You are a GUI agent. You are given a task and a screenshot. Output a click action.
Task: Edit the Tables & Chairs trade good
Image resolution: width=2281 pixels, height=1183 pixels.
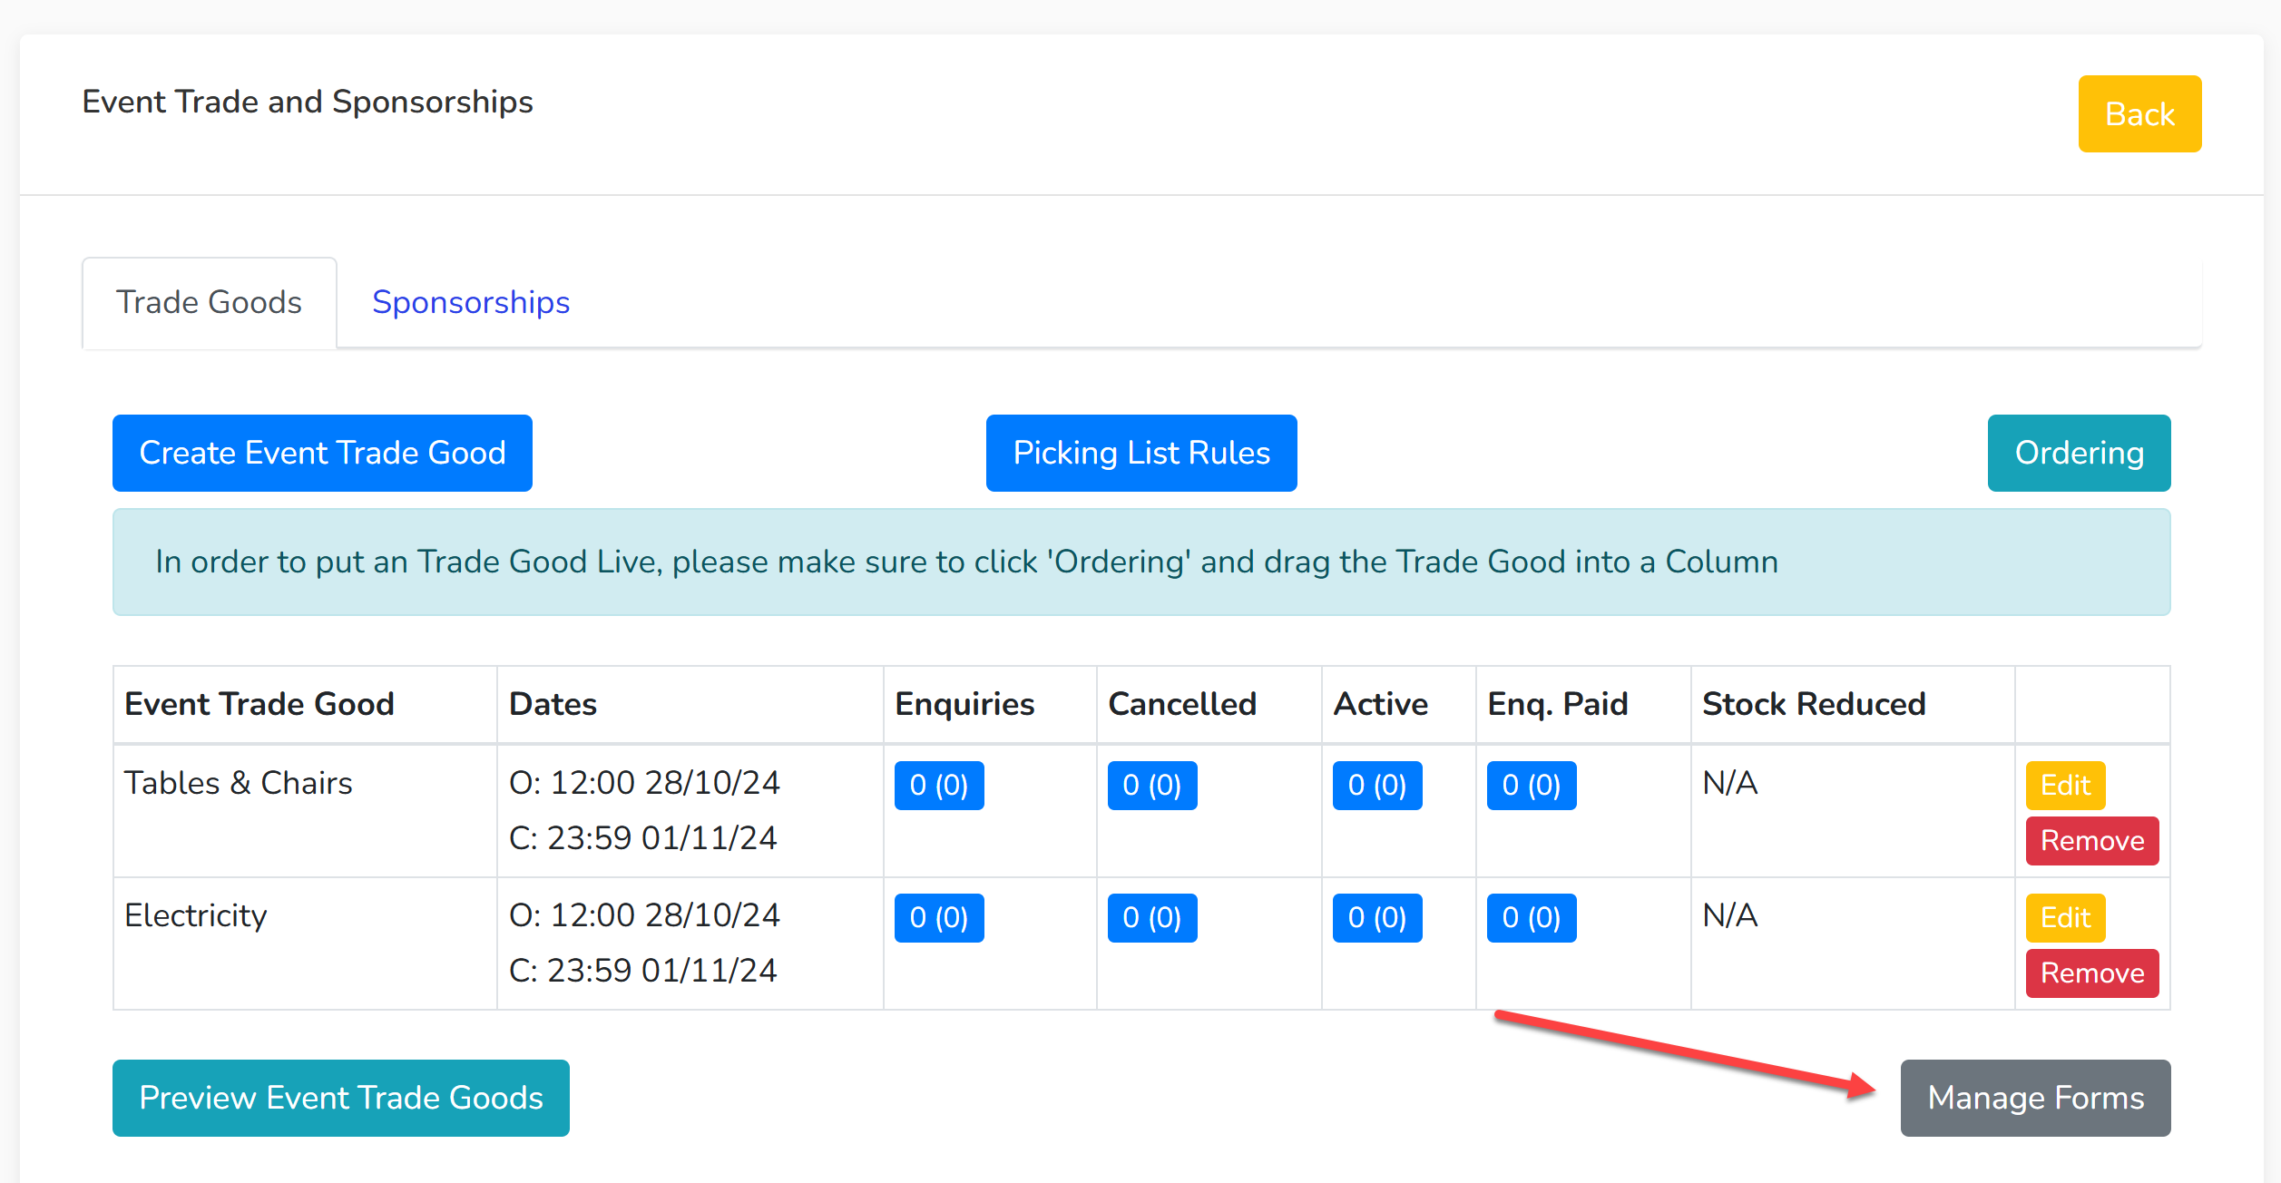pos(2065,785)
